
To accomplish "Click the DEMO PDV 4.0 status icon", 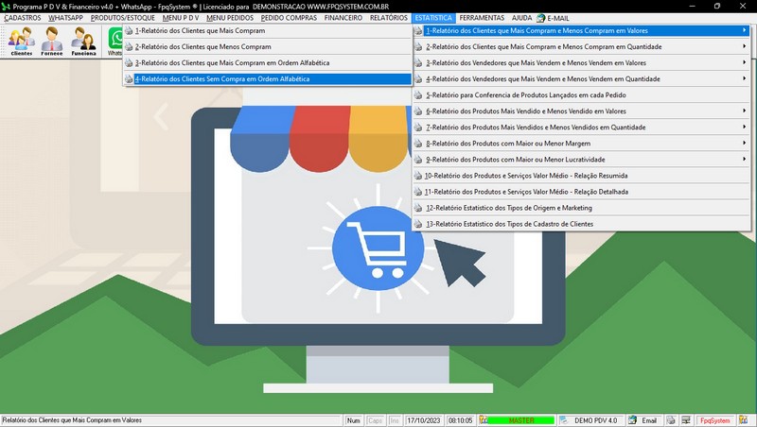I will (590, 420).
